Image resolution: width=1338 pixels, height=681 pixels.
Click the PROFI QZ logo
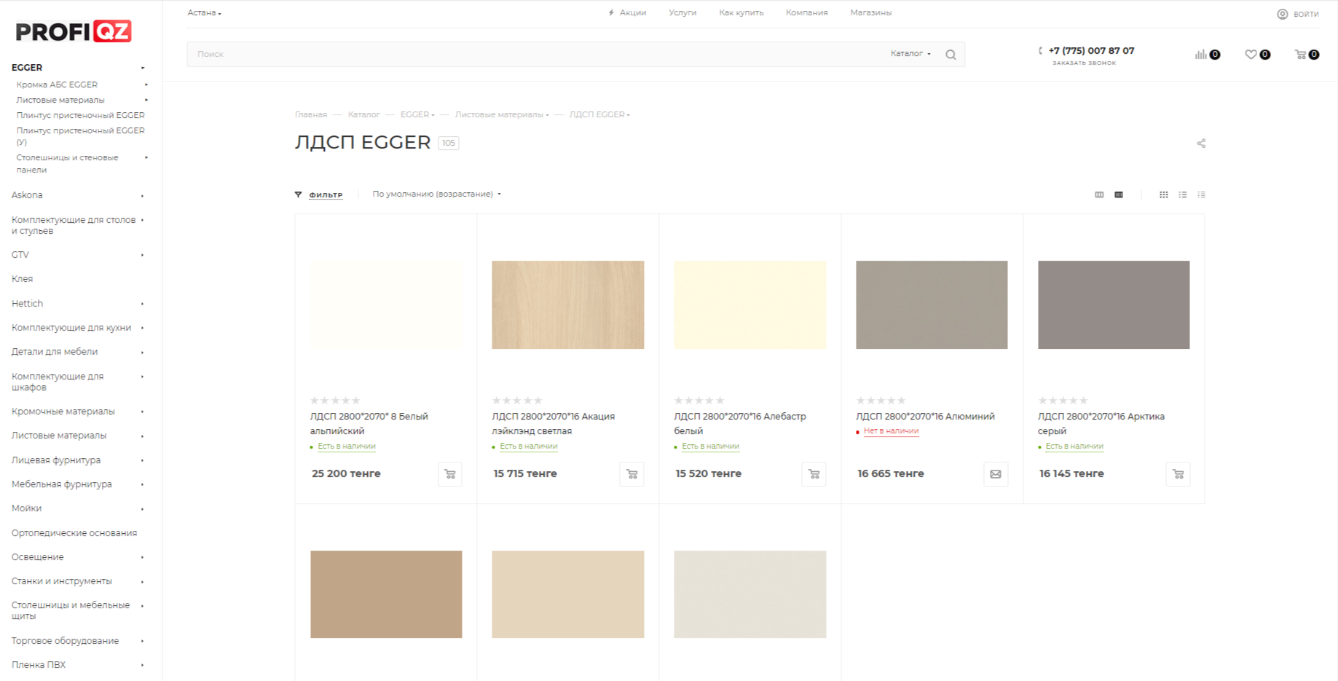point(74,31)
